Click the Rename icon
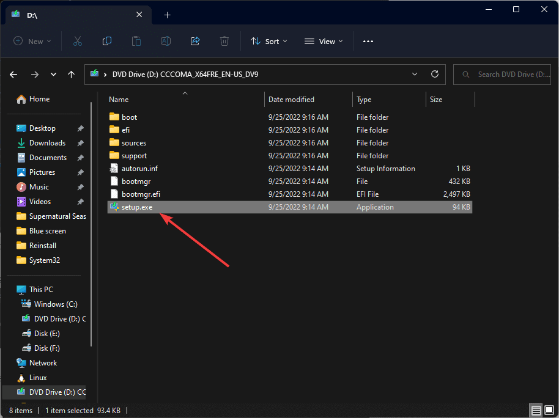Image resolution: width=559 pixels, height=418 pixels. pyautogui.click(x=166, y=42)
